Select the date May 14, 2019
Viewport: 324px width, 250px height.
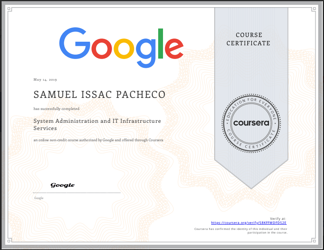coord(45,79)
